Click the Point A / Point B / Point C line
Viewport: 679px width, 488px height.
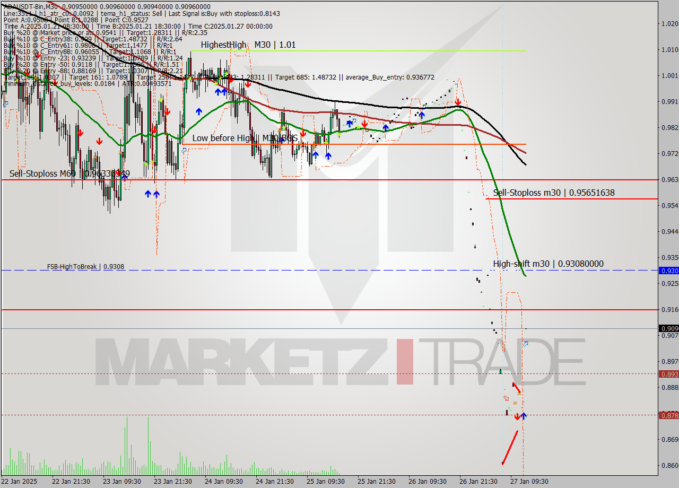[76, 20]
